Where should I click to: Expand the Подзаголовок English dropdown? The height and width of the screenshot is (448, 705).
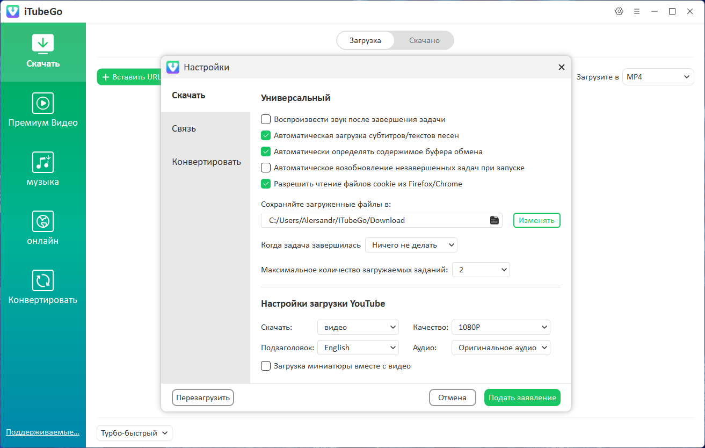pyautogui.click(x=358, y=348)
